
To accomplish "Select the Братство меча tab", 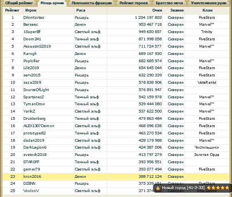I will (169, 3).
